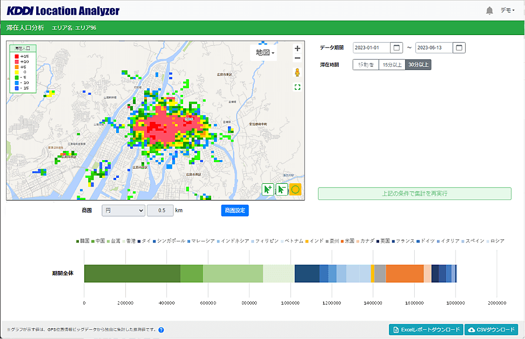Zoom in on the map
The height and width of the screenshot is (339, 525).
(x=298, y=49)
